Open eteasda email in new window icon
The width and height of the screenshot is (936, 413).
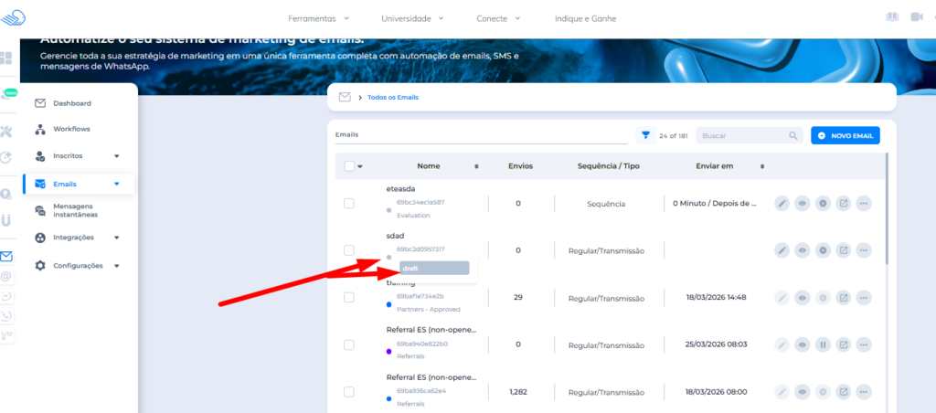(844, 203)
